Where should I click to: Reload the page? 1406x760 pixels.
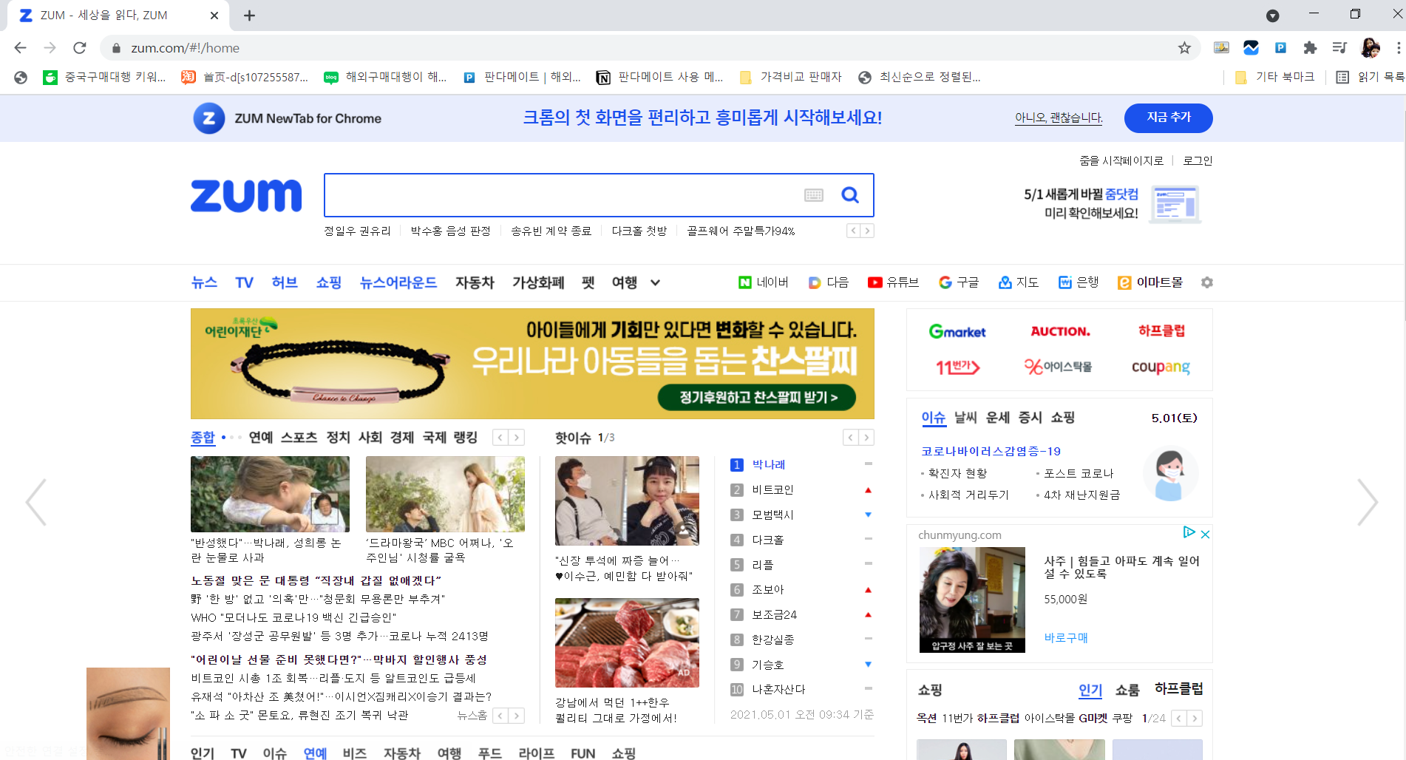(80, 48)
